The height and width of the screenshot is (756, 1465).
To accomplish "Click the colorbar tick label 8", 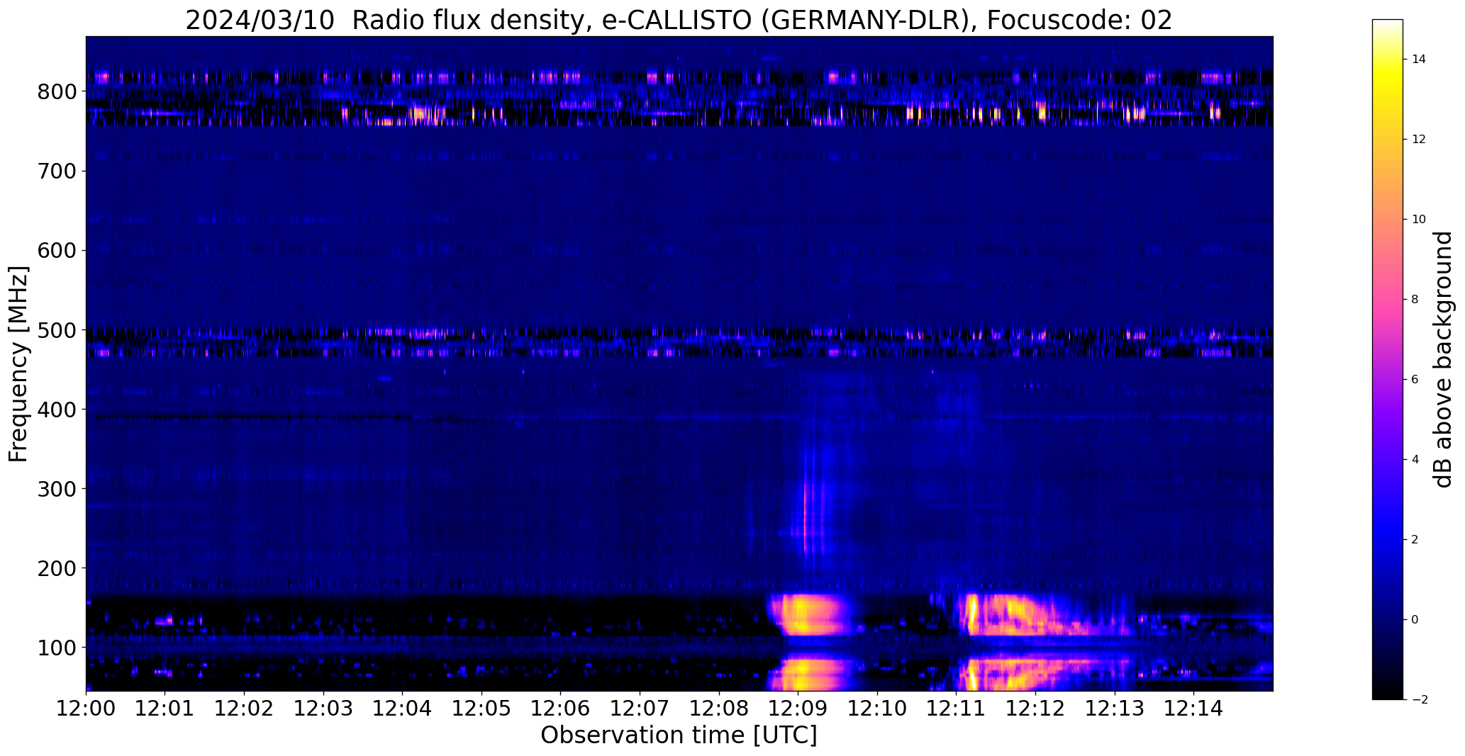I will tap(1415, 300).
